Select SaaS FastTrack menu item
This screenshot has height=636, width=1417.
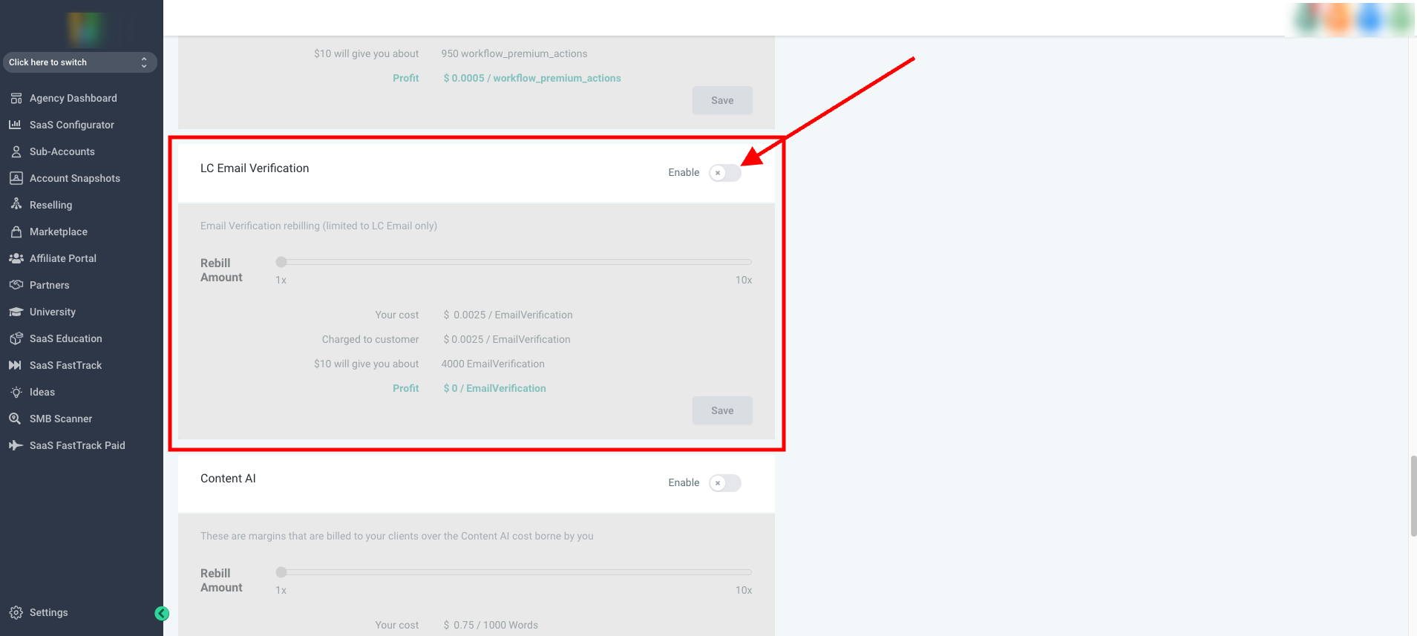[x=66, y=365]
